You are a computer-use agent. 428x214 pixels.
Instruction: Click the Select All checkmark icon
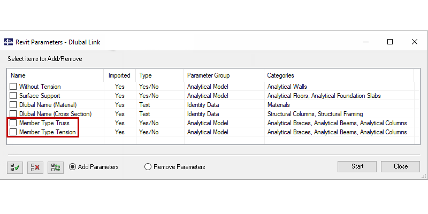pos(15,167)
